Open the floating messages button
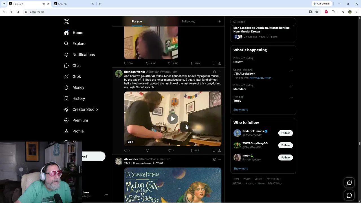This screenshot has height=203, width=361. click(349, 195)
